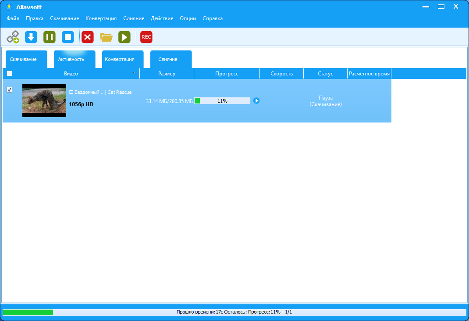Pause downloads using green pause icon
The width and height of the screenshot is (469, 321).
50,37
